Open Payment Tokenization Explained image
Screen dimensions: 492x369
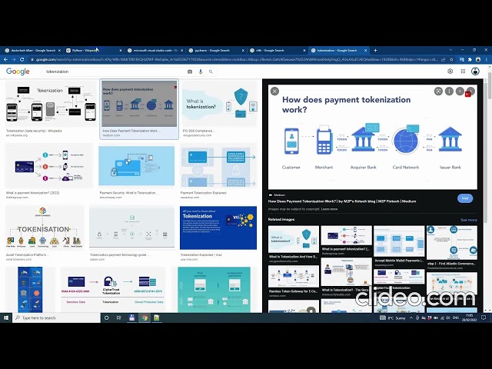click(x=218, y=166)
